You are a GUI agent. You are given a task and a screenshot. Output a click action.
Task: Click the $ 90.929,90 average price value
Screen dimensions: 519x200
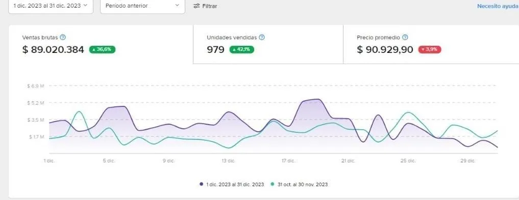(385, 50)
